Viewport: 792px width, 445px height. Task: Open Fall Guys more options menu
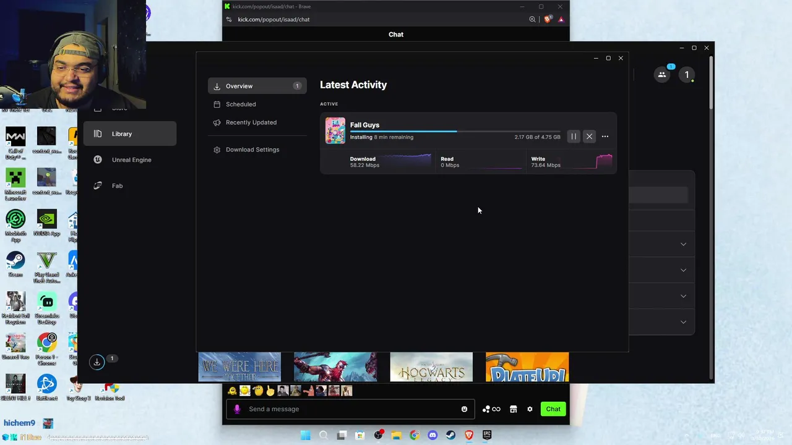click(605, 137)
